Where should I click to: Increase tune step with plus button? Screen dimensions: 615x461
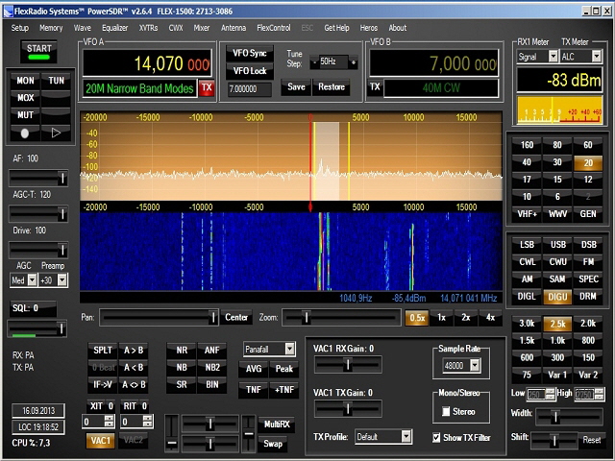(x=354, y=61)
